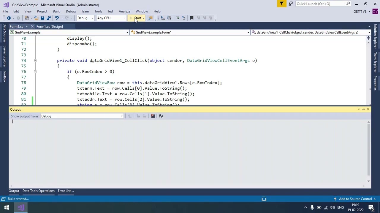Close the Form1.cs tab
The height and width of the screenshot is (213, 380).
32,27
